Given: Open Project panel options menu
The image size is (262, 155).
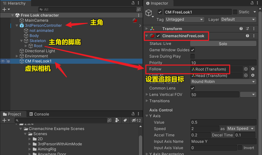Looking at the screenshot, I should [138, 114].
